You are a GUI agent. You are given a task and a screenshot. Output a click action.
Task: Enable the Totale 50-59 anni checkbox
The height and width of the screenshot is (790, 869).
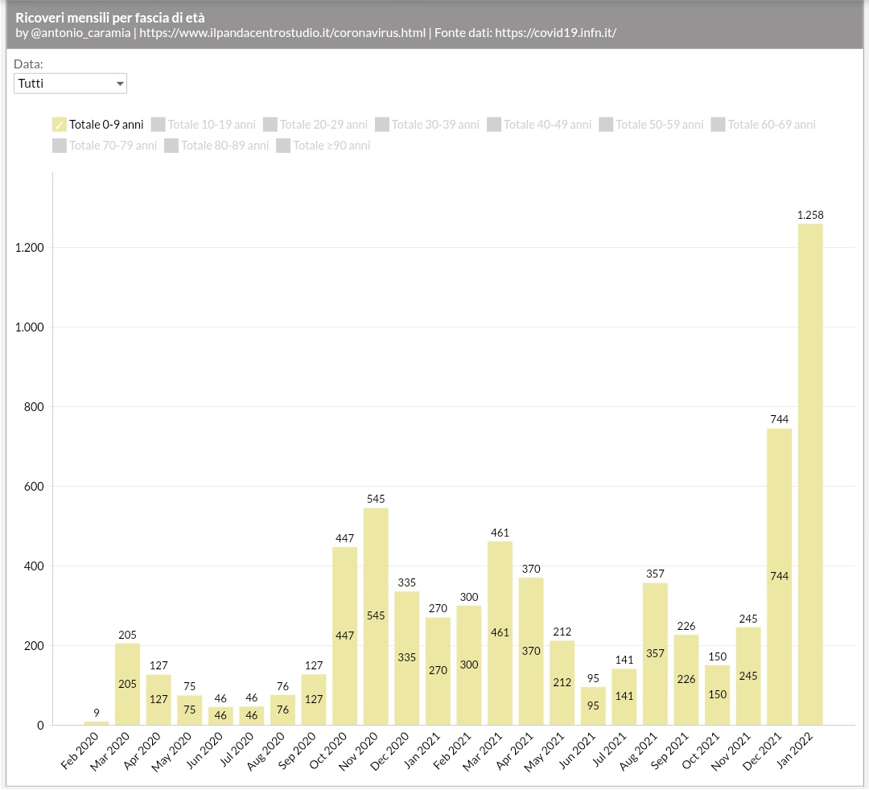[x=606, y=125]
